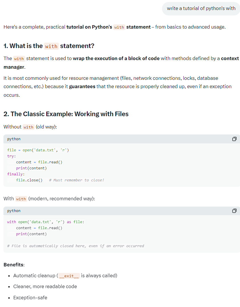Click the __exit__ inline code in Benefits

point(69,276)
